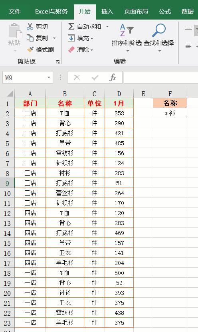Select cell with value 358
The height and width of the screenshot is (332, 198).
click(x=119, y=113)
